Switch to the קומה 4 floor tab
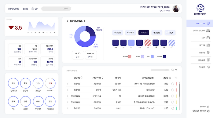The width and height of the screenshot is (213, 118). (x=130, y=33)
